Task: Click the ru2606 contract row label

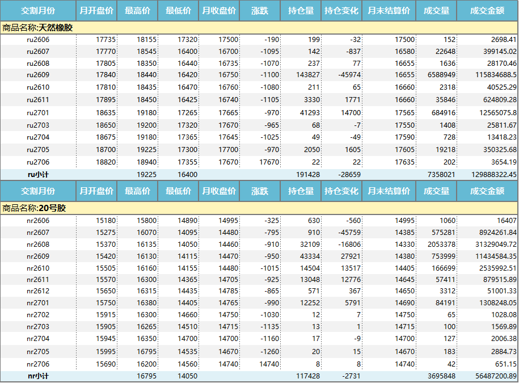Action: (x=38, y=40)
